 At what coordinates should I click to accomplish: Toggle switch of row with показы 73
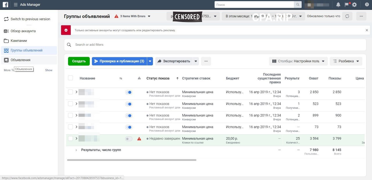129,127
